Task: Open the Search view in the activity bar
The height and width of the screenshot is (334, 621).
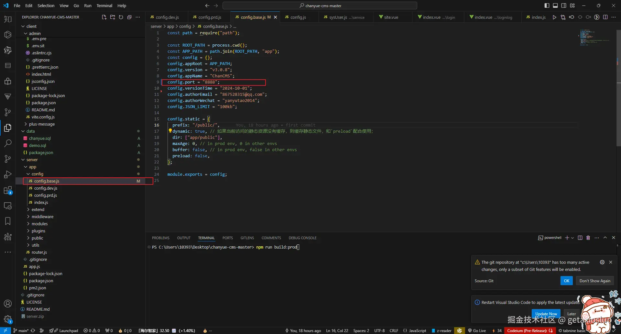Action: [x=8, y=143]
